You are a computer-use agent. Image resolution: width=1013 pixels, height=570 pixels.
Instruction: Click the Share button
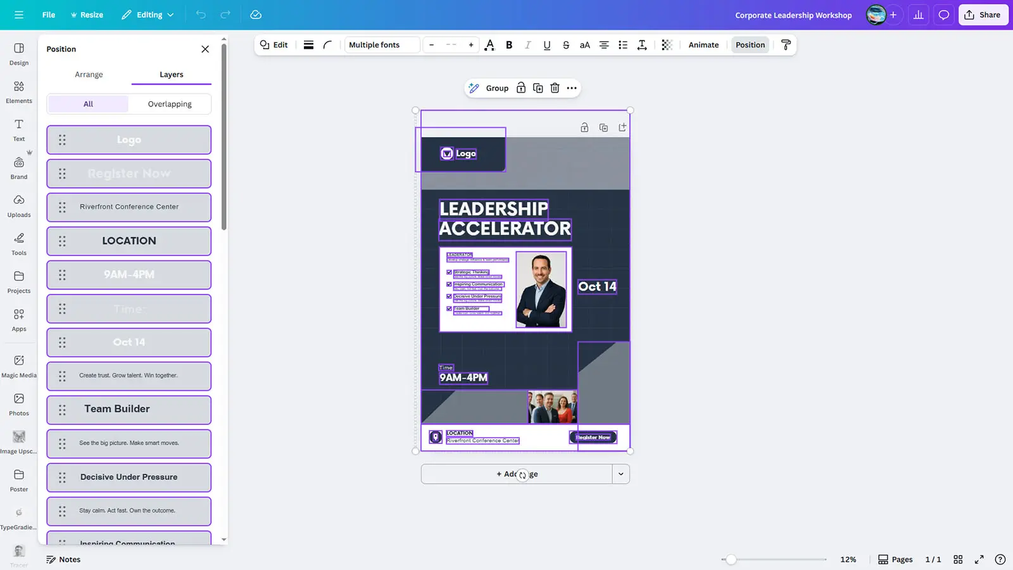pyautogui.click(x=983, y=15)
